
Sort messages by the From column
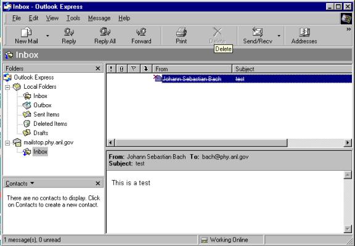[192, 68]
